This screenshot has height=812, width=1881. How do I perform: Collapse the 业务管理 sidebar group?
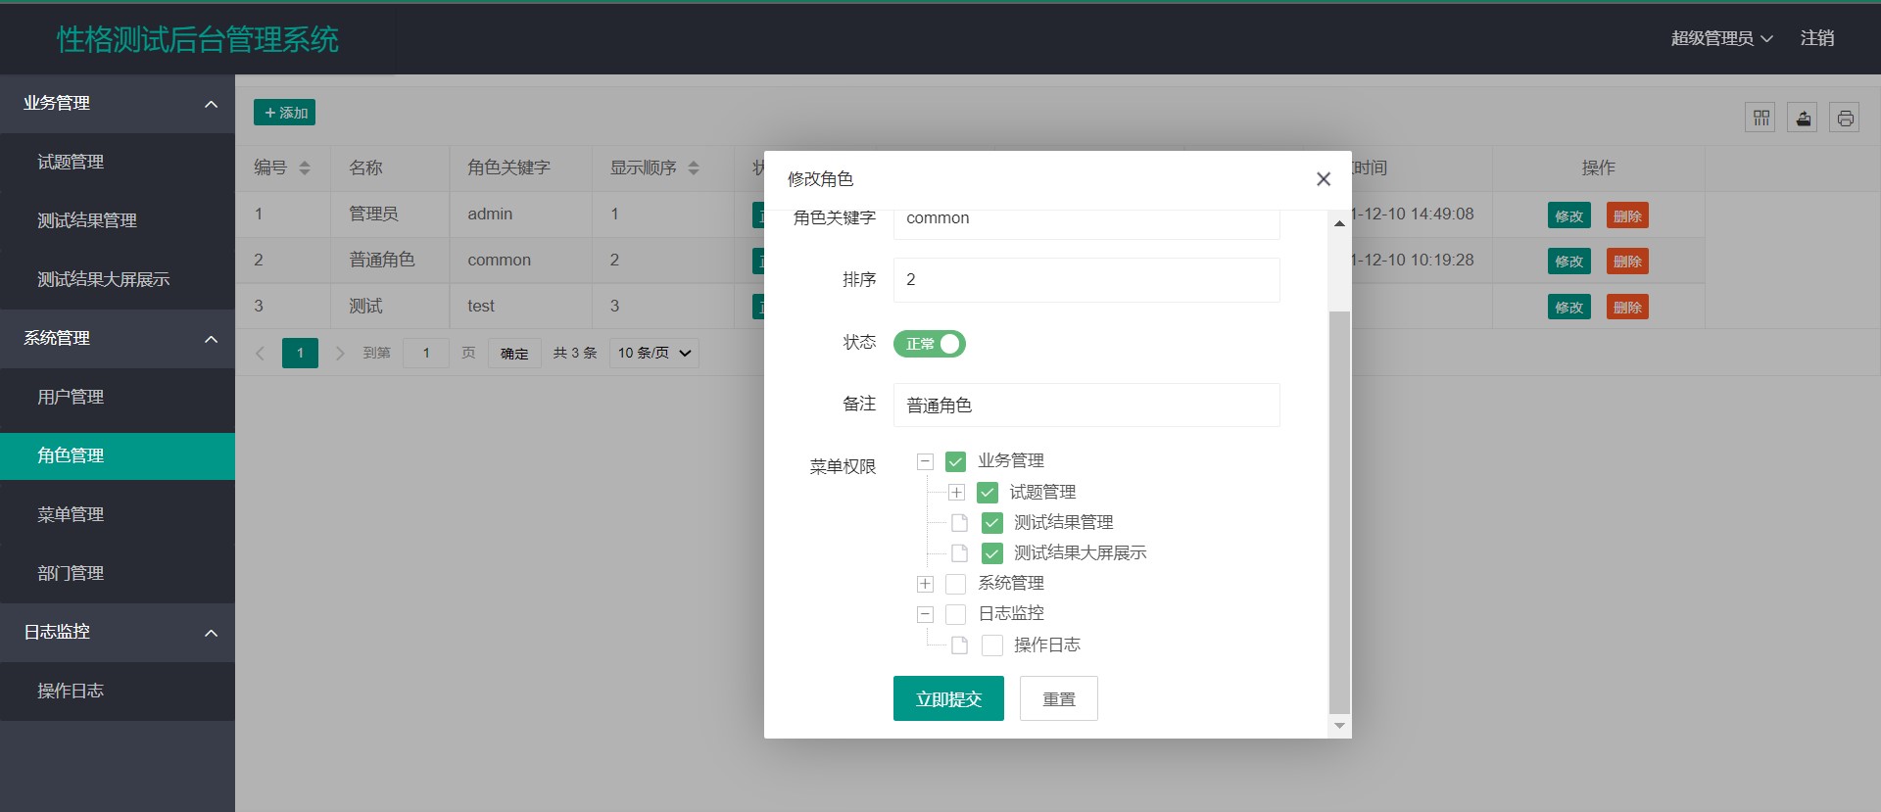point(118,104)
